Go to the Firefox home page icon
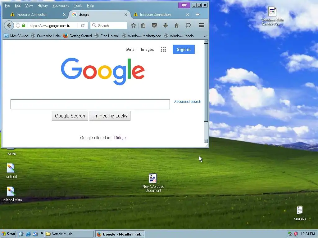Screen dimensions: 318x238 pos(177,25)
